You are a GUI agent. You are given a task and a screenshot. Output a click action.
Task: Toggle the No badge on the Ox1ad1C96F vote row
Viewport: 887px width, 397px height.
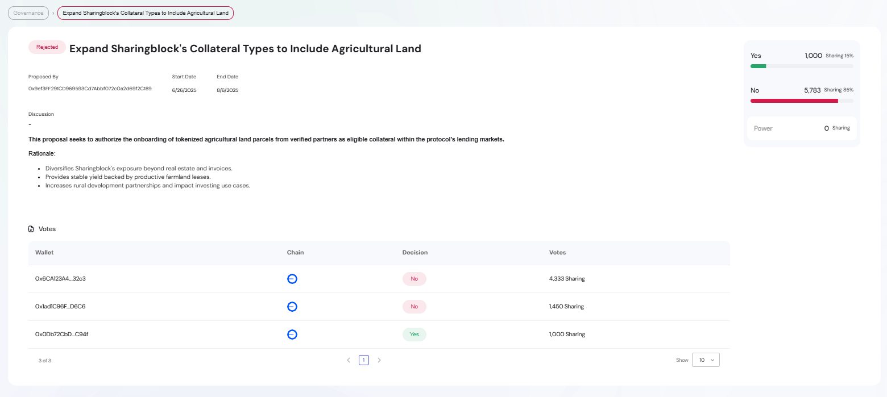(415, 307)
